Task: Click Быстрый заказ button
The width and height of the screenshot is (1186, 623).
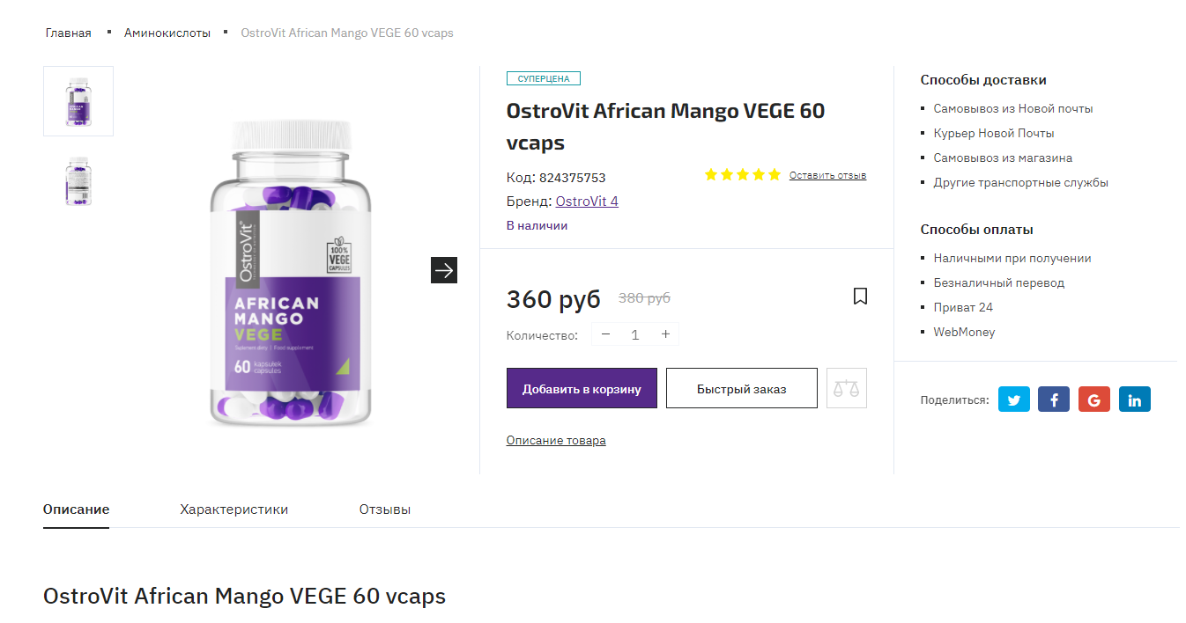Action: point(742,388)
